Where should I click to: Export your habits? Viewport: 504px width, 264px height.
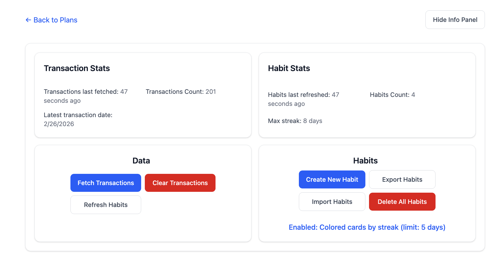click(402, 179)
